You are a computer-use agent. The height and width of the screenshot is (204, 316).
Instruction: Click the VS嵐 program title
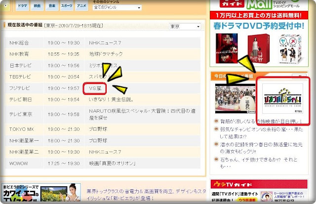coord(95,88)
